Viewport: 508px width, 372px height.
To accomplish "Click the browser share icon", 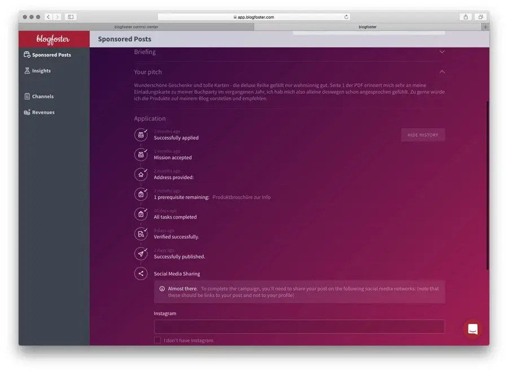I will [x=466, y=17].
